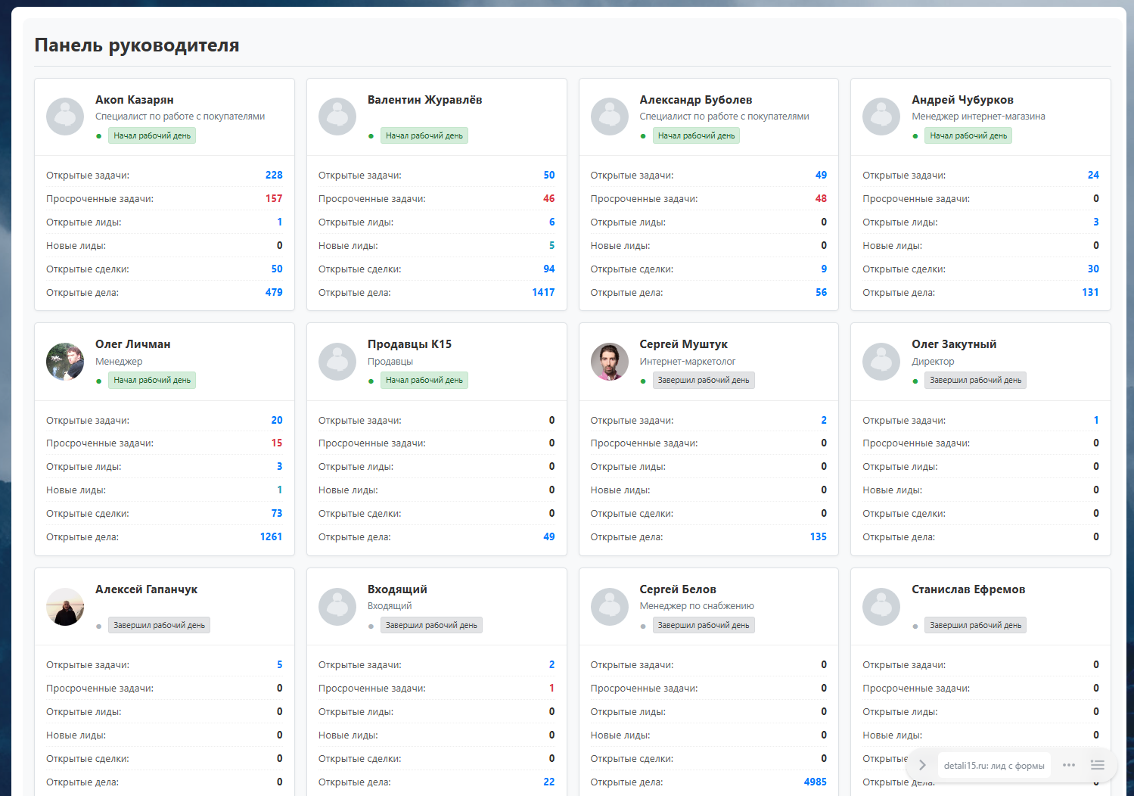
Task: Open the 'detali15.ru: лид с формы' item
Action: click(x=993, y=766)
